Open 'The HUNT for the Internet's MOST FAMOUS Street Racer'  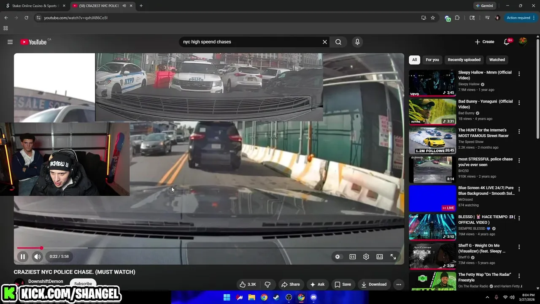coord(483,133)
